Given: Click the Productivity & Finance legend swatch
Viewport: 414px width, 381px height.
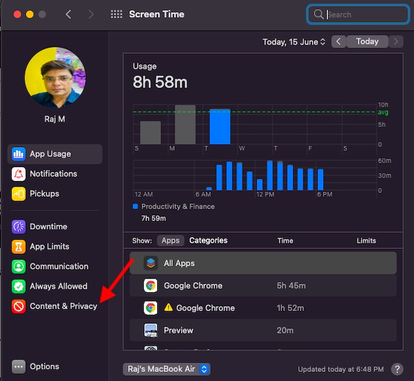Looking at the screenshot, I should (135, 206).
